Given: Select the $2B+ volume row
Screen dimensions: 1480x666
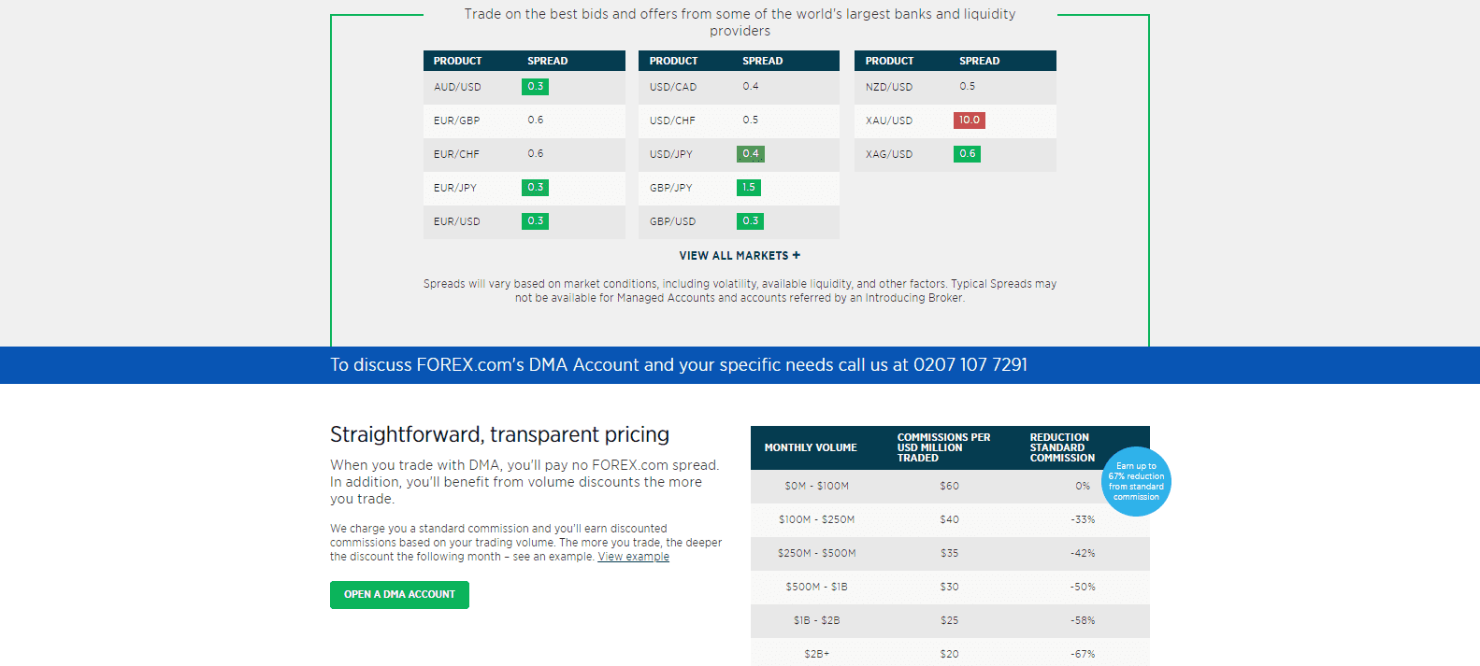Looking at the screenshot, I should [x=950, y=653].
